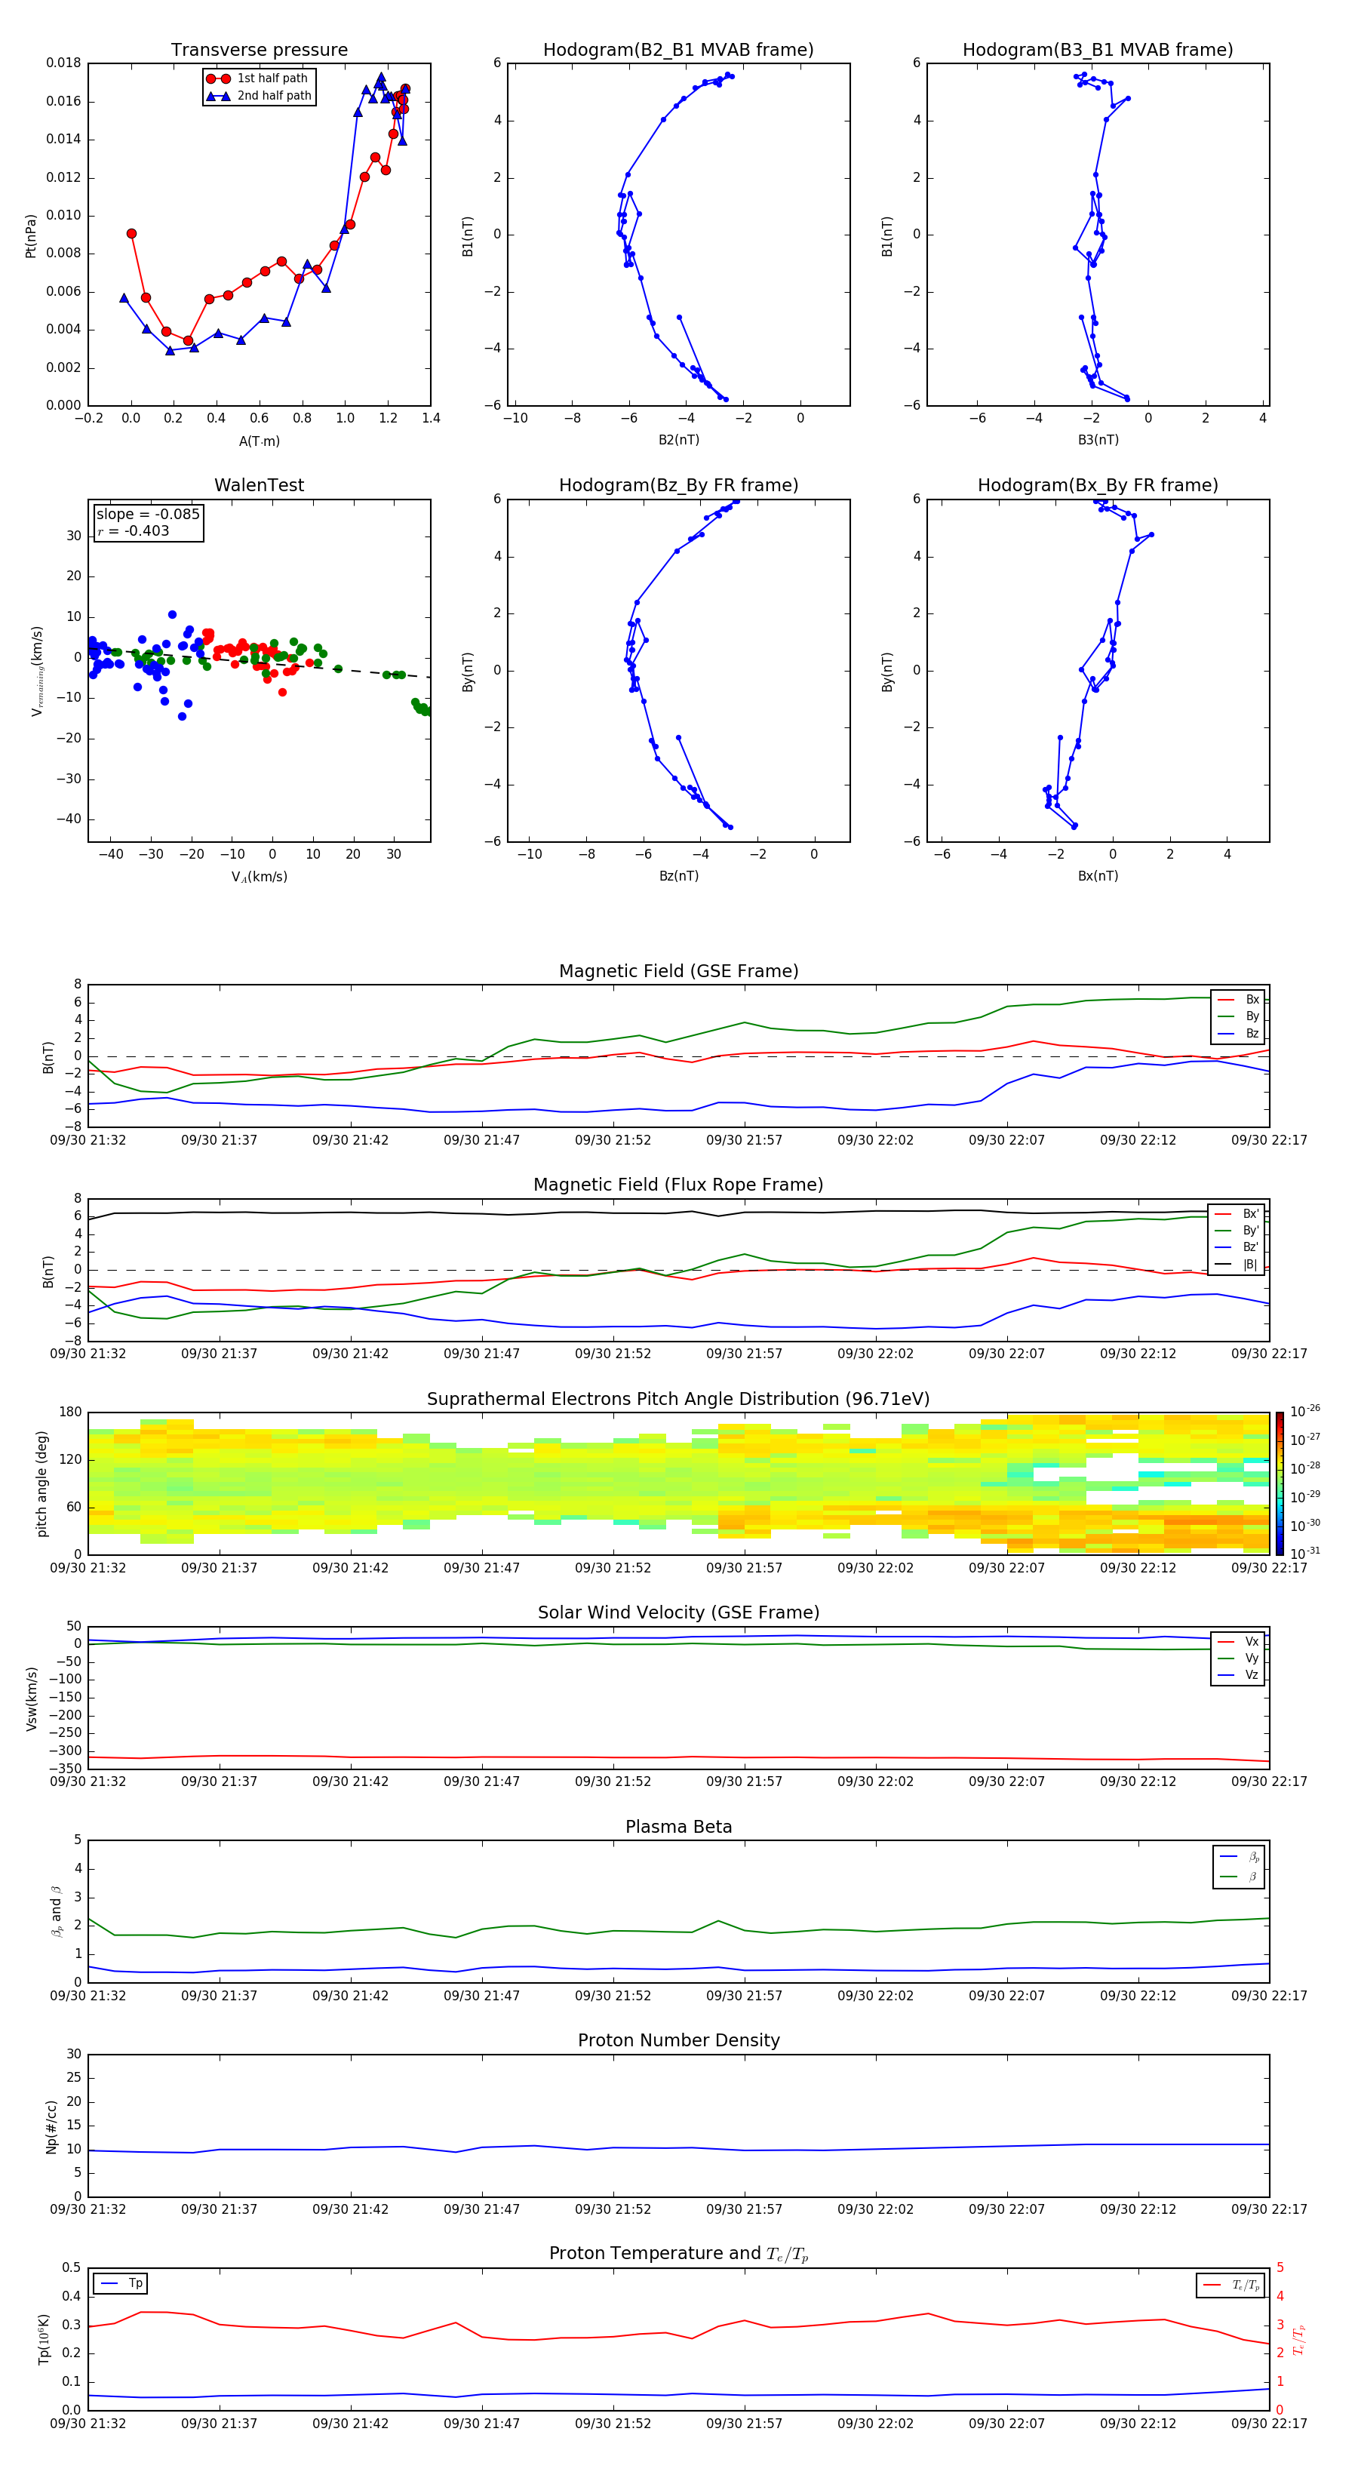Click 'Hodogram(Bz_By FR frame)' title
Image resolution: width=1358 pixels, height=2490 pixels.
(x=678, y=485)
